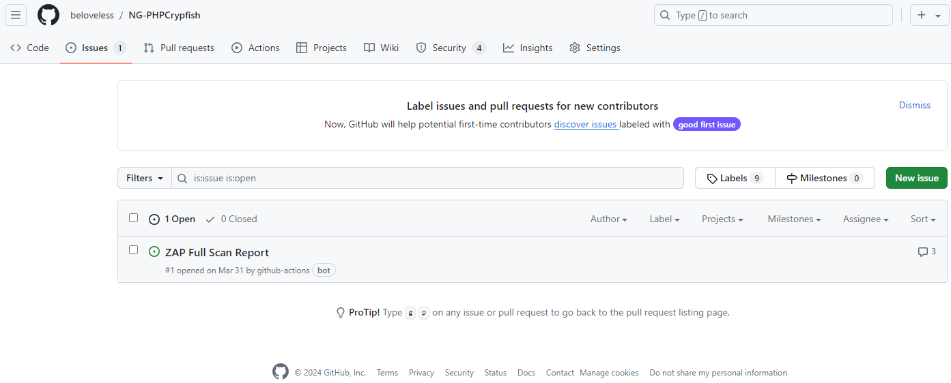Click the GitHub footer logo
The height and width of the screenshot is (383, 951).
[281, 372]
